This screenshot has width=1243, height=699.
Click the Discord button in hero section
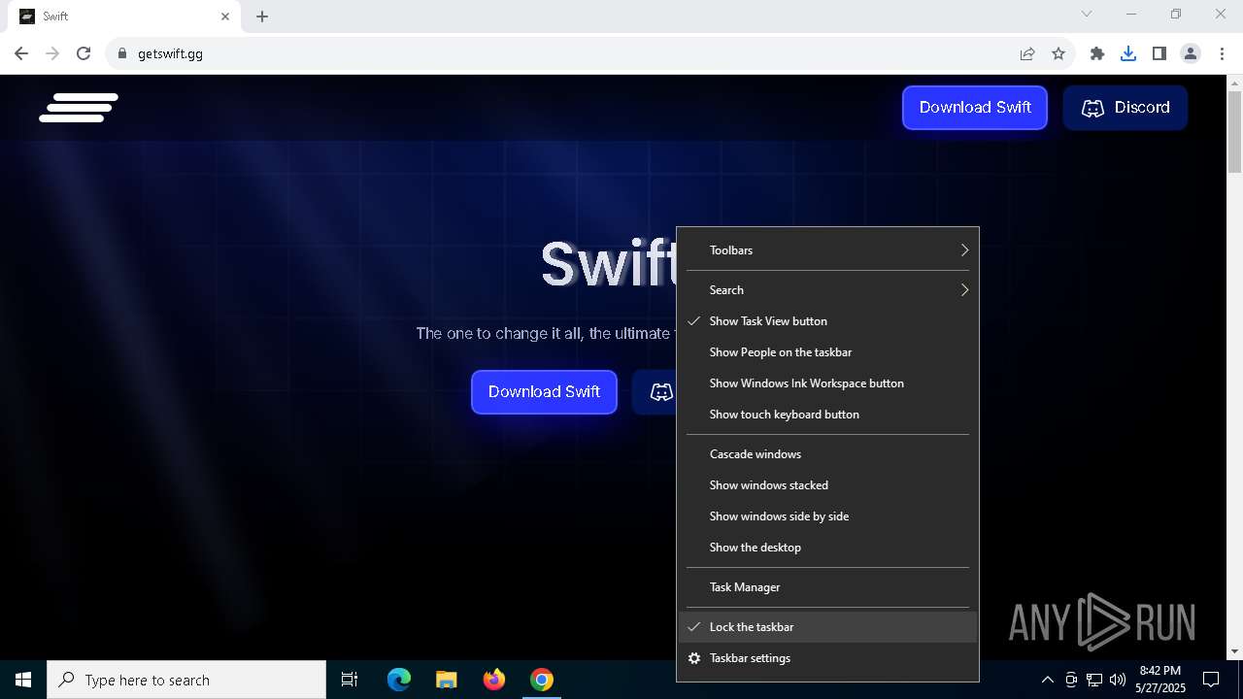[655, 392]
